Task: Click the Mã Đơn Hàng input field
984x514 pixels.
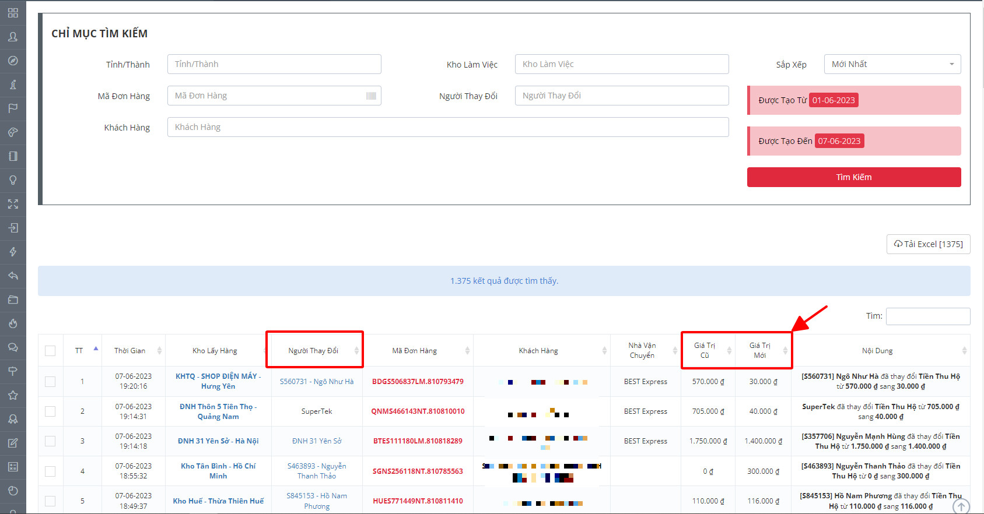Action: pos(274,96)
